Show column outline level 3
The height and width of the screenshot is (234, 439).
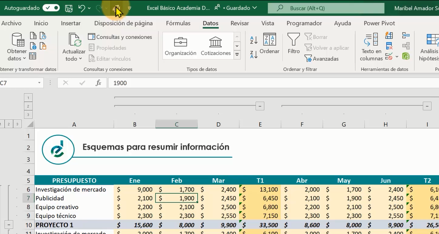coord(28,114)
